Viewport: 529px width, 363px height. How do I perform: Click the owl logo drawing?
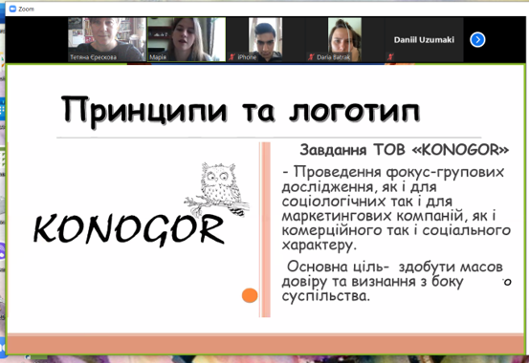pos(217,189)
